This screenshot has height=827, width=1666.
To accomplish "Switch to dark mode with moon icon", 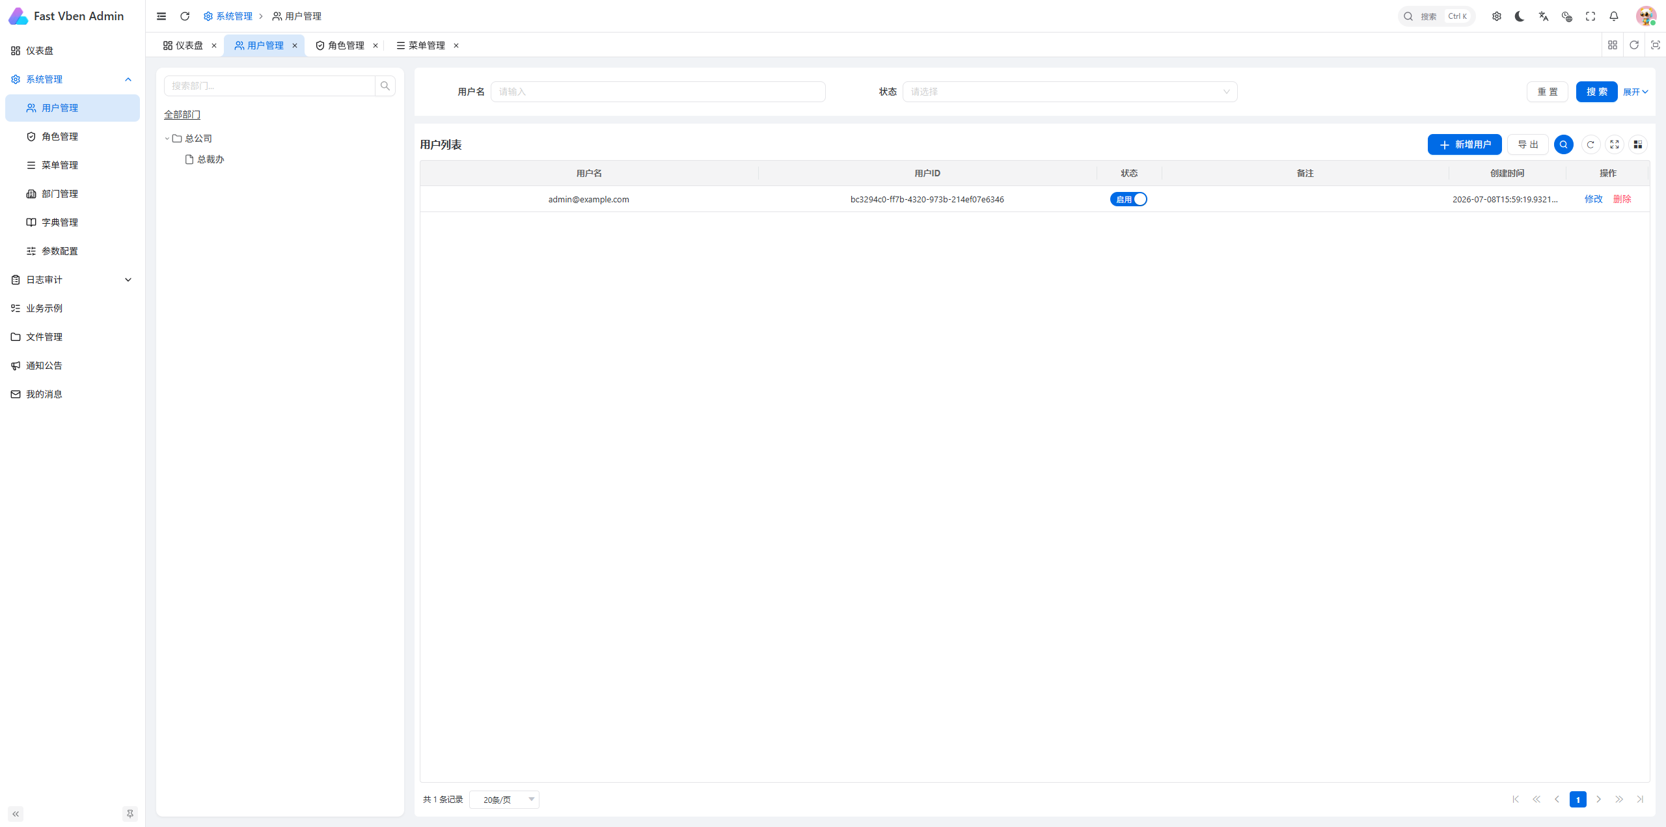I will point(1520,16).
